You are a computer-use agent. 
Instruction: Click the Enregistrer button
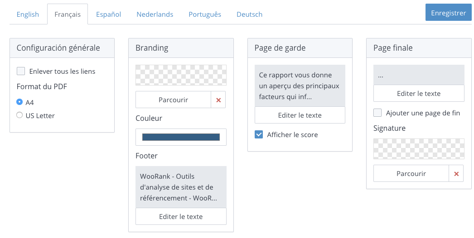click(x=448, y=13)
